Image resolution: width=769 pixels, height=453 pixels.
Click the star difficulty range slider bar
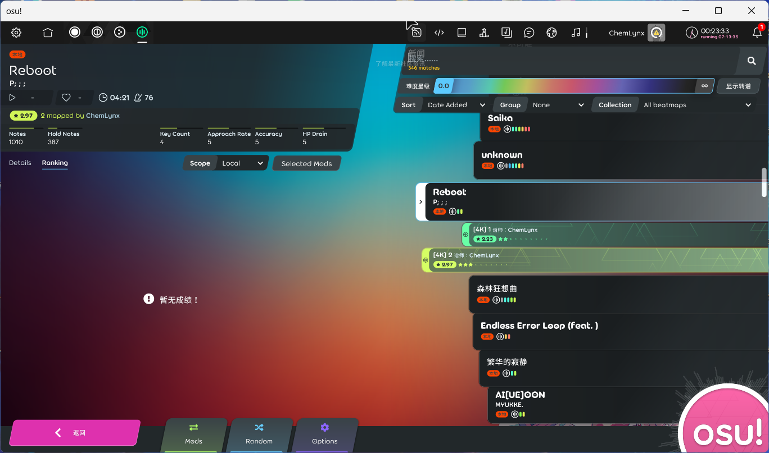573,86
